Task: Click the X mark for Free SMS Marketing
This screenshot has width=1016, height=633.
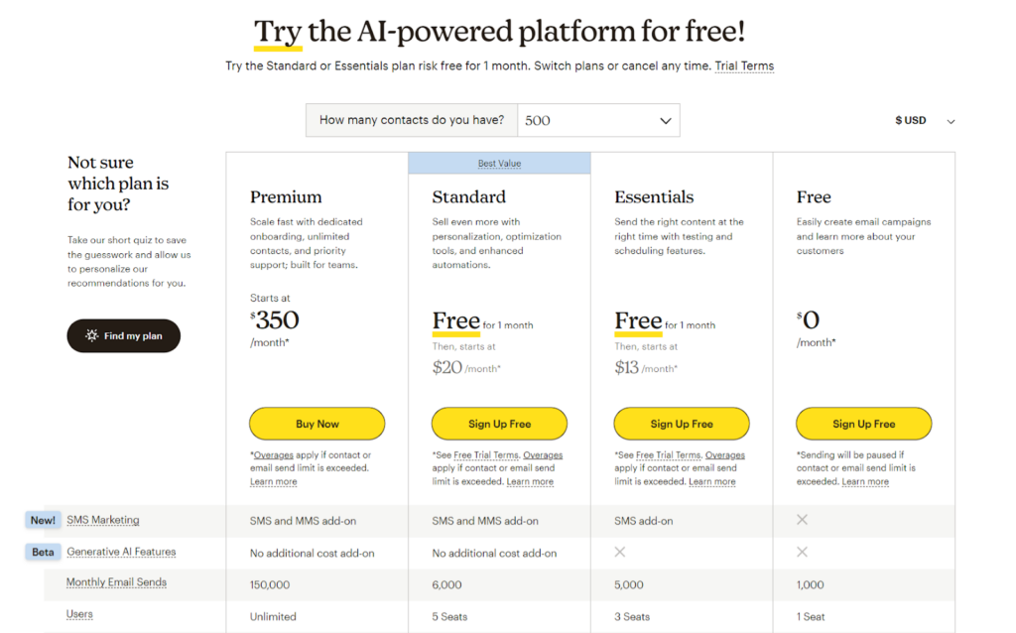Action: pos(802,520)
